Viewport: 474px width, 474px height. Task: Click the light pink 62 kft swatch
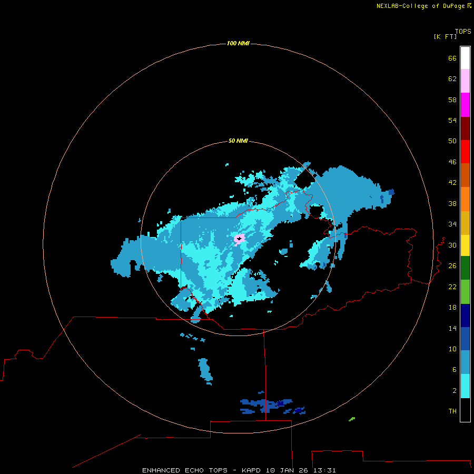[465, 81]
